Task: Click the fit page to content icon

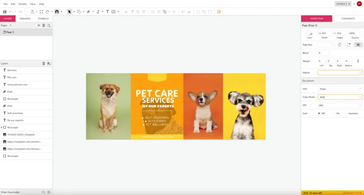Action: (x=349, y=45)
